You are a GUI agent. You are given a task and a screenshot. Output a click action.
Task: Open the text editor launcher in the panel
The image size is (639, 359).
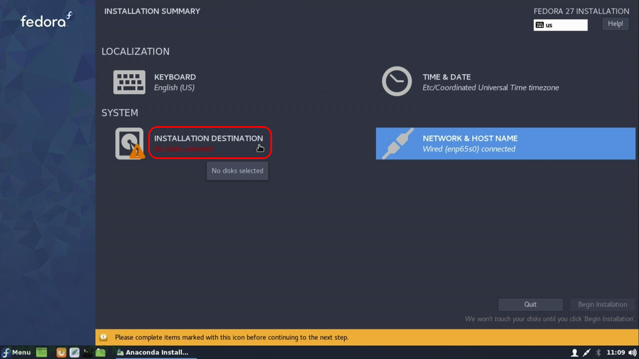(x=74, y=352)
